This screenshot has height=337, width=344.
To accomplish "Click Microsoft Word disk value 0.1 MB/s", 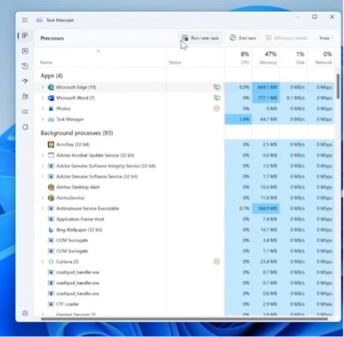I will (x=295, y=98).
